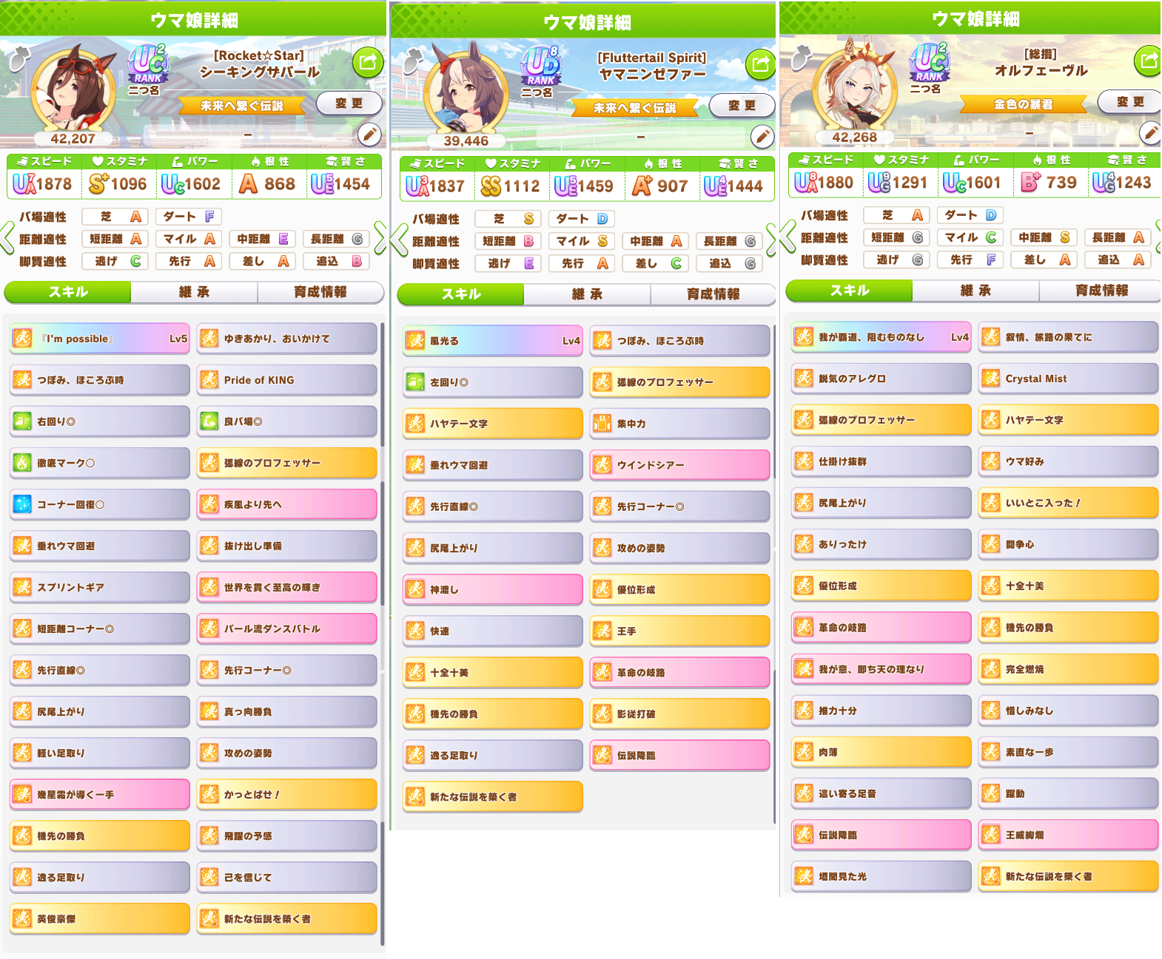Tap the 変更 button on シーキングザパール's panel

349,104
